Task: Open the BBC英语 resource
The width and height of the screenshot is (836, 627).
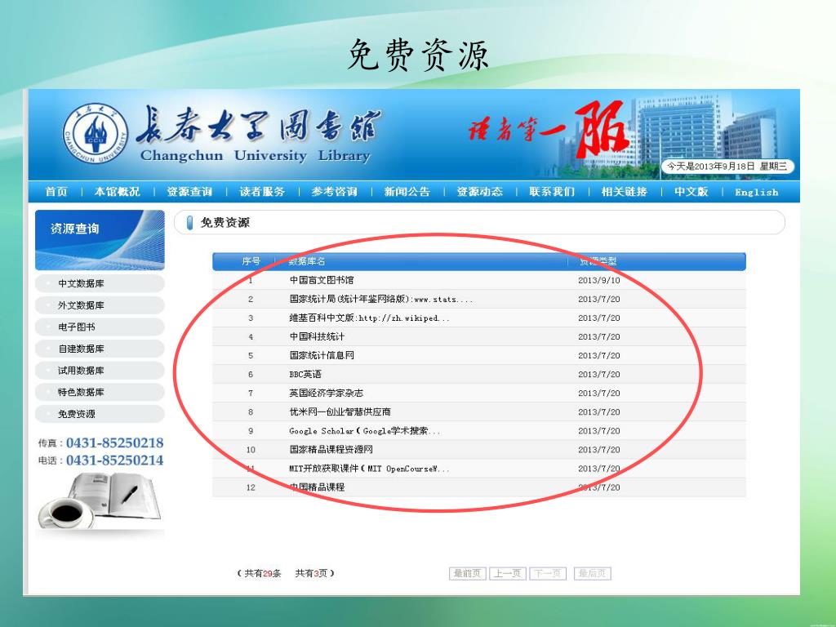Action: pyautogui.click(x=305, y=374)
